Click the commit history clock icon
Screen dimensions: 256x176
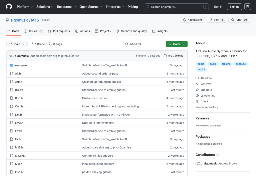click(x=165, y=56)
